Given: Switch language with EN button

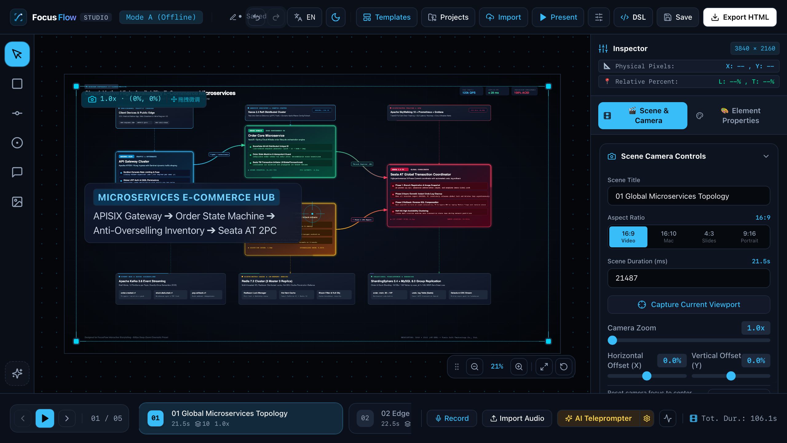Looking at the screenshot, I should pyautogui.click(x=305, y=17).
